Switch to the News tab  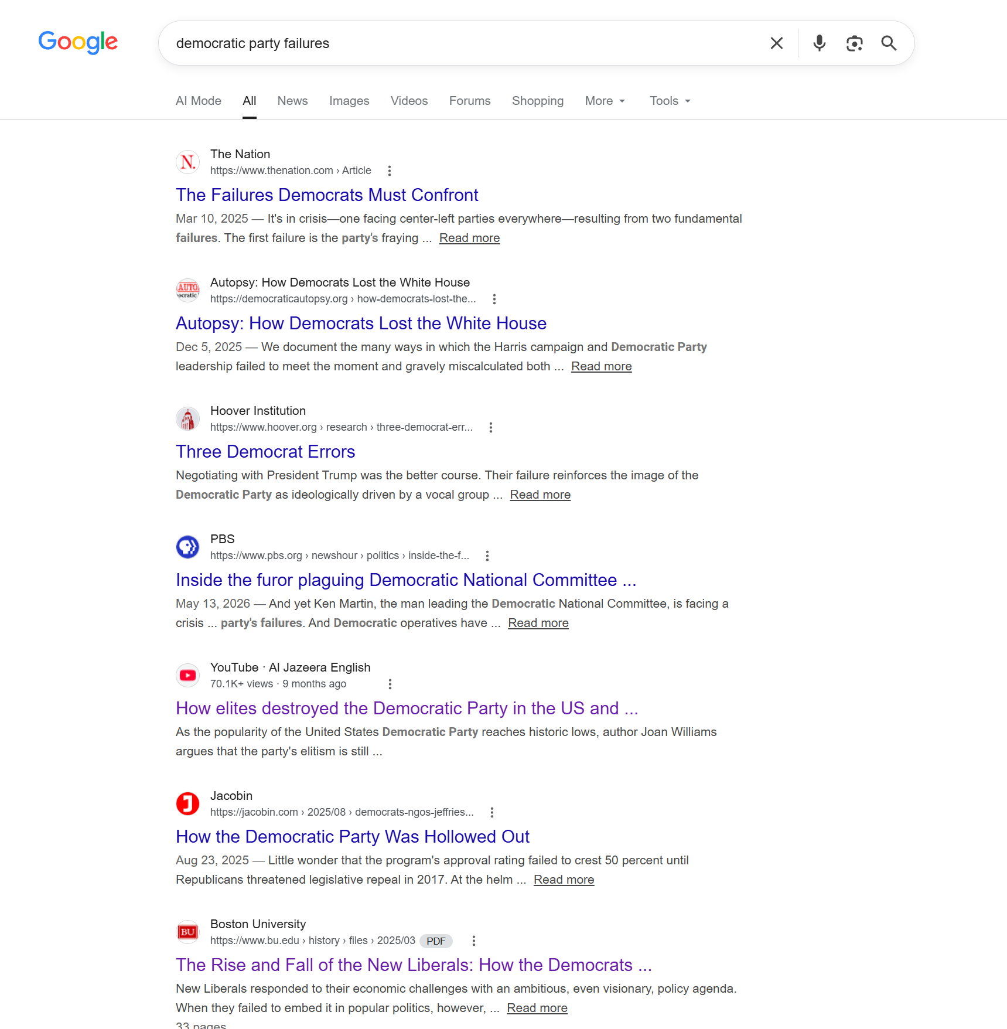point(292,101)
